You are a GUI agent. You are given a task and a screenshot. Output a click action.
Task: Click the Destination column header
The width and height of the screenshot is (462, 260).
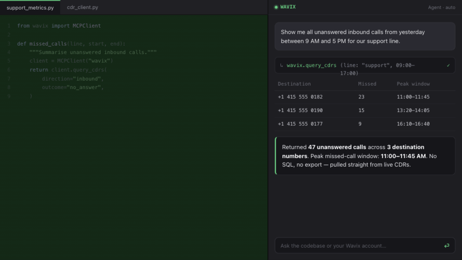pyautogui.click(x=294, y=84)
